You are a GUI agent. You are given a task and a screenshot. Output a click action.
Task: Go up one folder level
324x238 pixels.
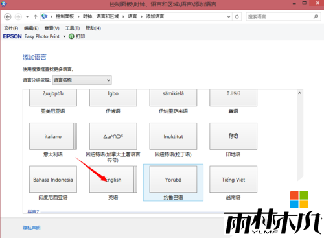pyautogui.click(x=36, y=17)
